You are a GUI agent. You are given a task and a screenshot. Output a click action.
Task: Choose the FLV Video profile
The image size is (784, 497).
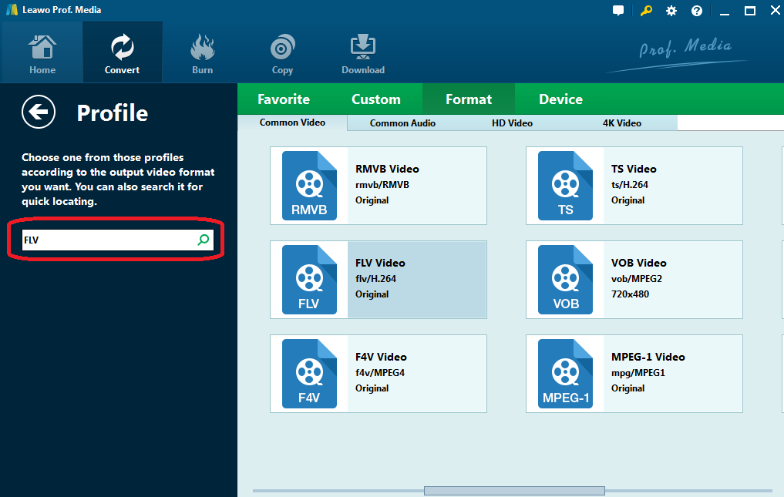click(379, 279)
